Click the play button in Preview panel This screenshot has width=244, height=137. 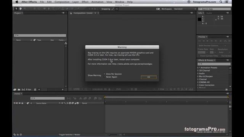207,41
